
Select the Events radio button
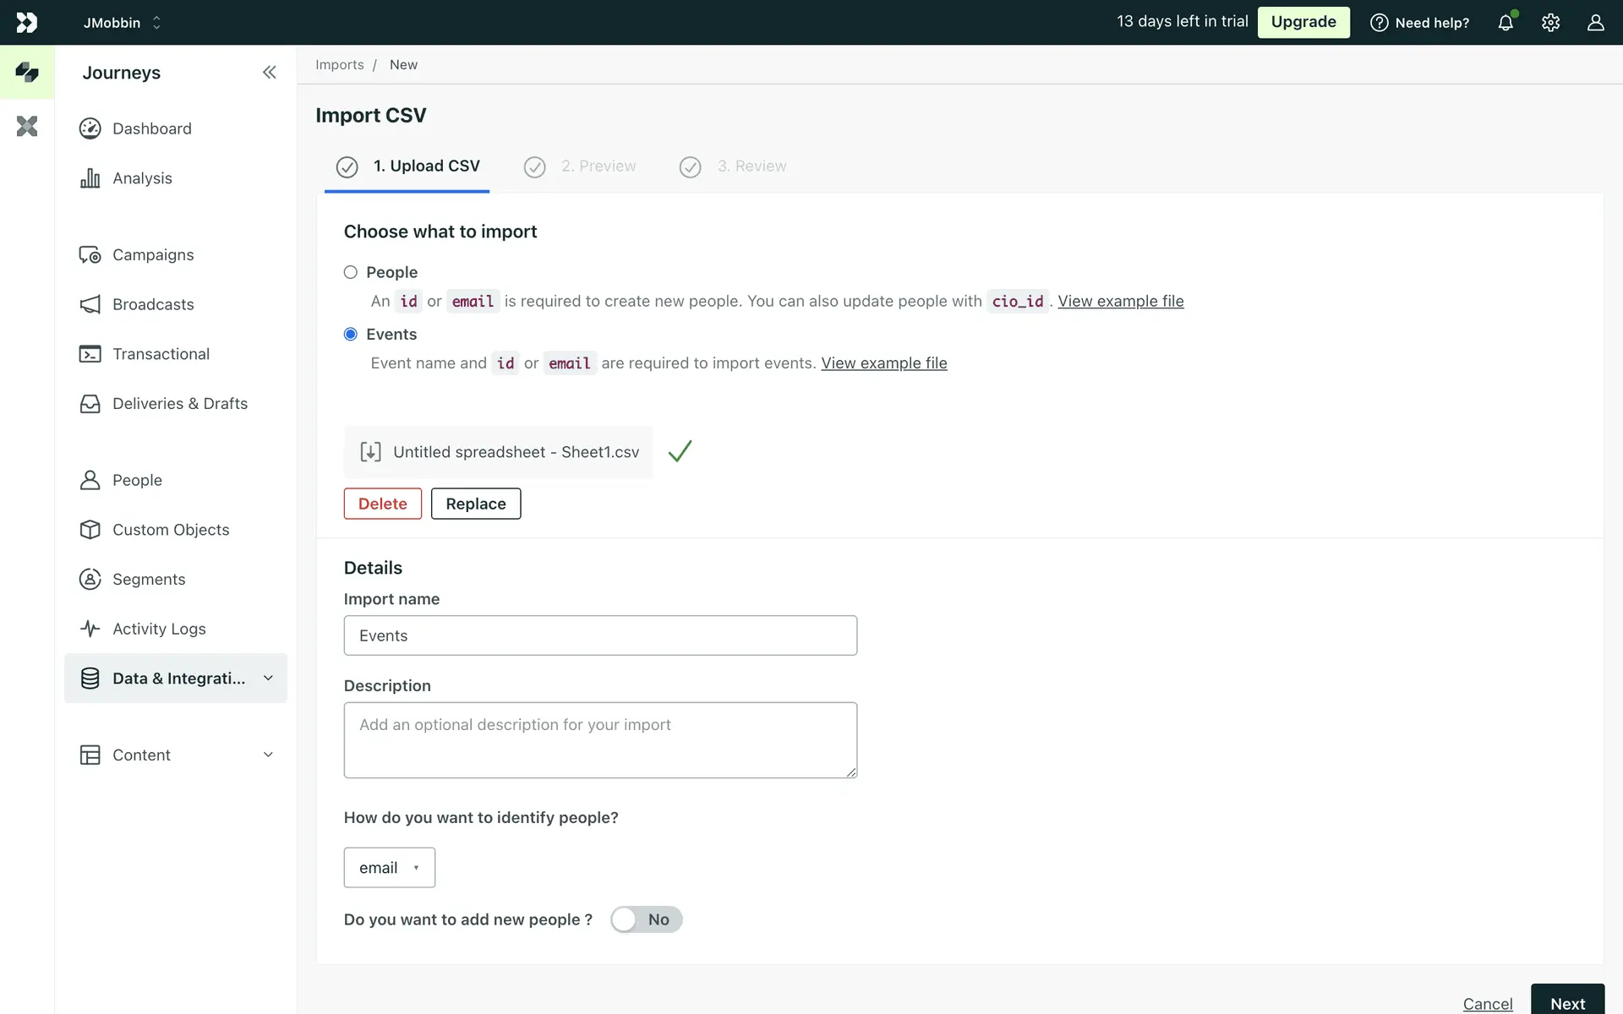[351, 335]
